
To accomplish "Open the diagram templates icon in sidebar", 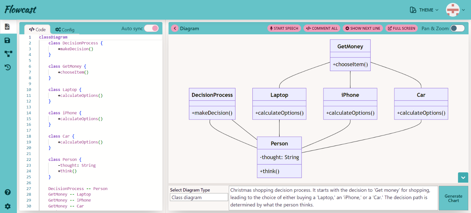I will click(x=8, y=54).
